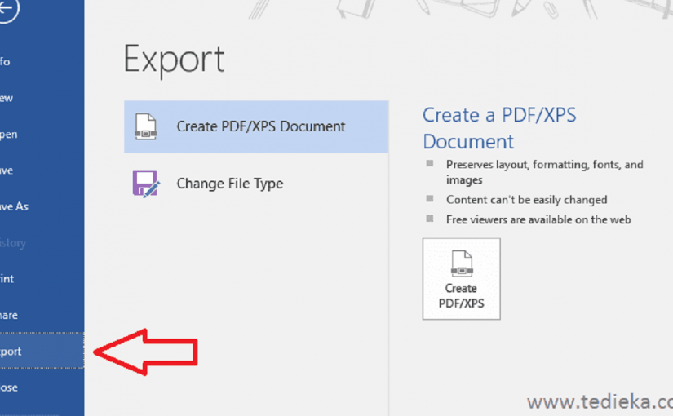Click 'Free viewers are available on the web' text

click(538, 219)
